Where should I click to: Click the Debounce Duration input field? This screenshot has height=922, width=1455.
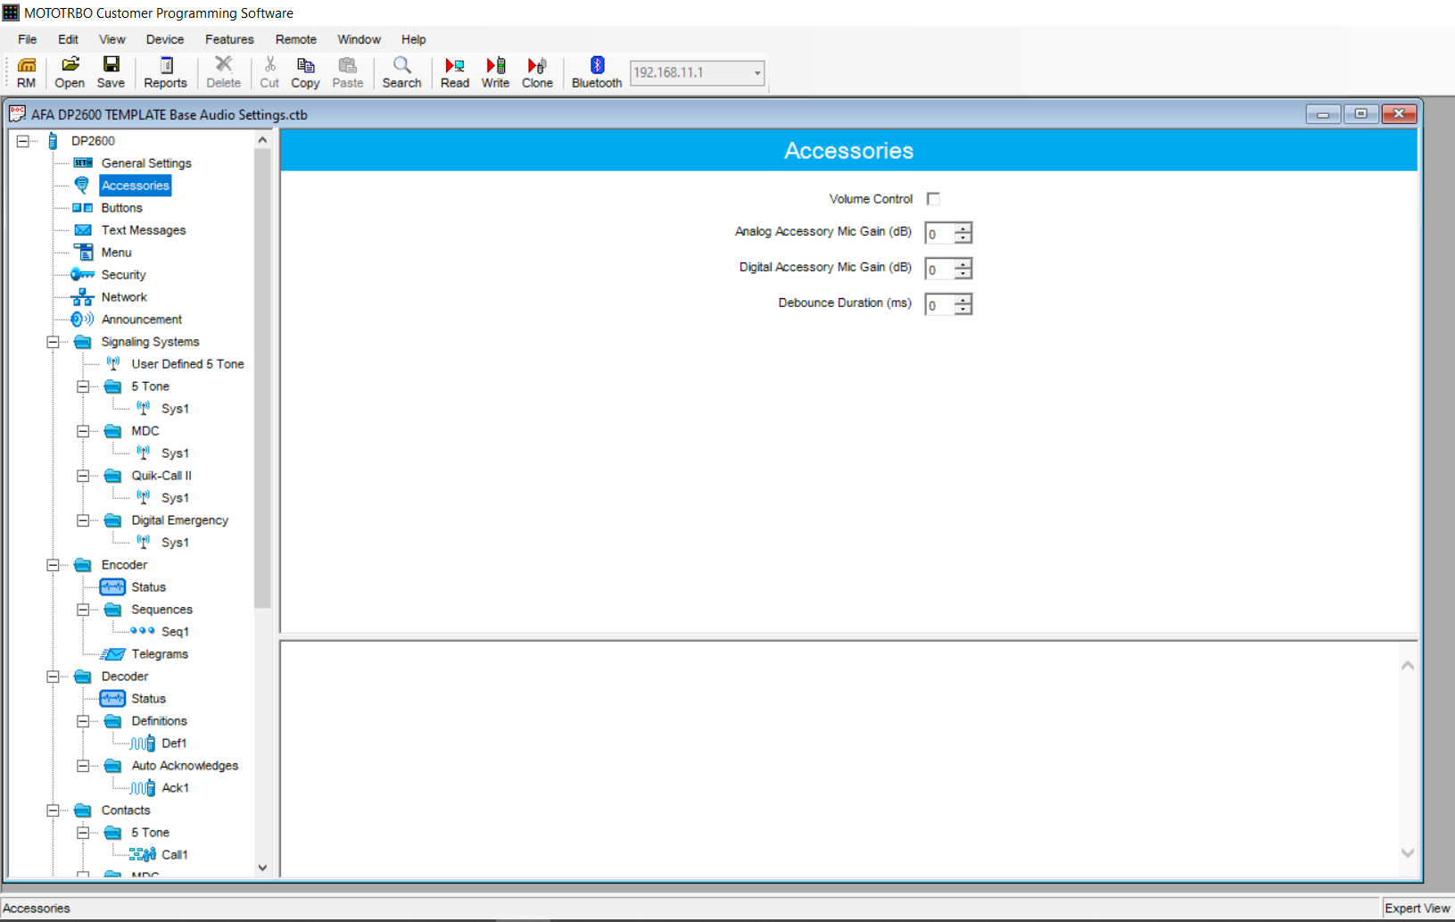pos(939,305)
